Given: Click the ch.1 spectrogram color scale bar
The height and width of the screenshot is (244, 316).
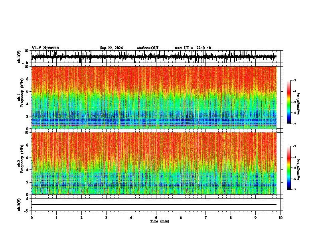Looking at the screenshot, I should pos(289,102).
